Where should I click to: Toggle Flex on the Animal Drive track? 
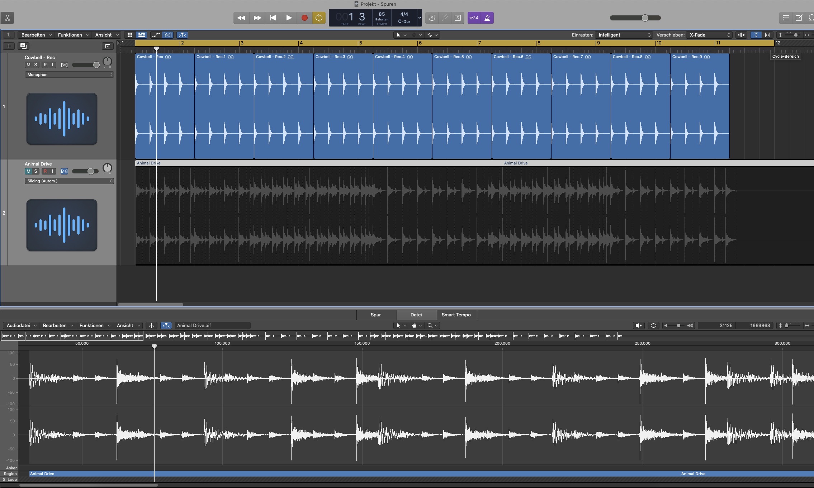pos(64,171)
